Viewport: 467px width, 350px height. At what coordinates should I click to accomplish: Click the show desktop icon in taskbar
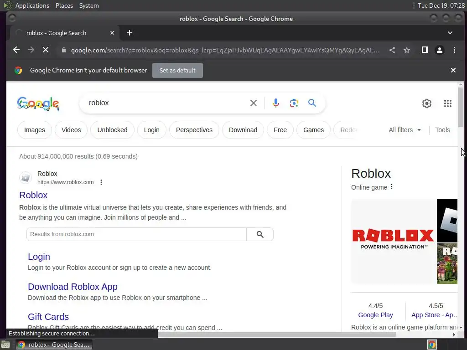click(x=5, y=345)
